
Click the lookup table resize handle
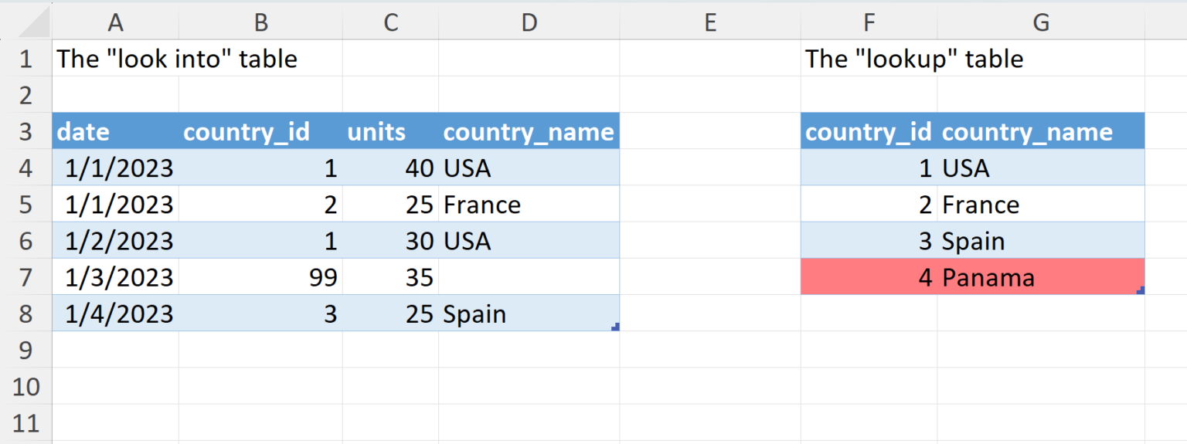pyautogui.click(x=1141, y=290)
